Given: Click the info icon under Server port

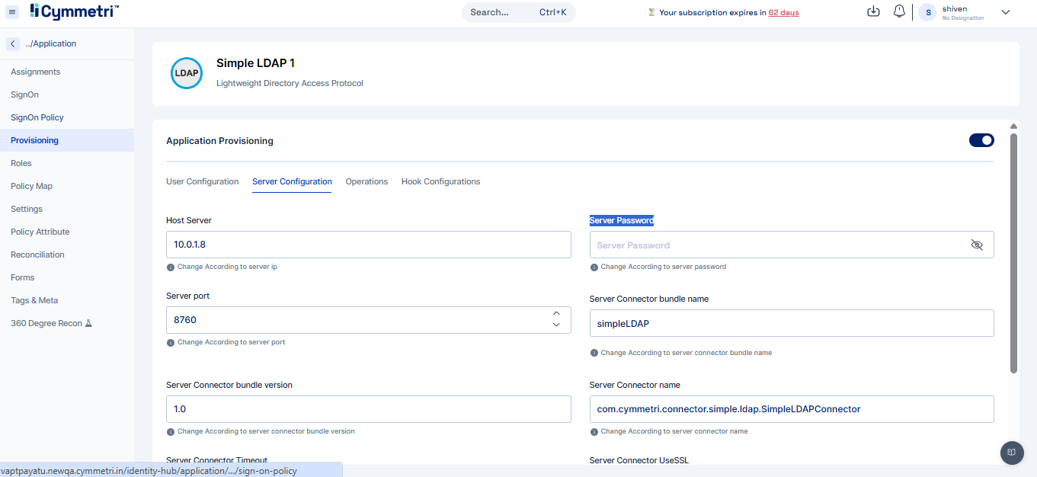Looking at the screenshot, I should (x=170, y=343).
